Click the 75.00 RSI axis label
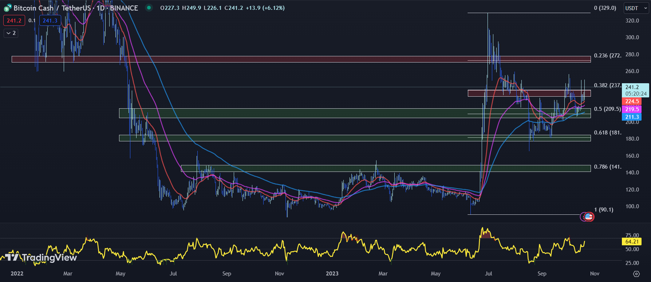Screen dimensions: 651x282 pyautogui.click(x=632, y=235)
